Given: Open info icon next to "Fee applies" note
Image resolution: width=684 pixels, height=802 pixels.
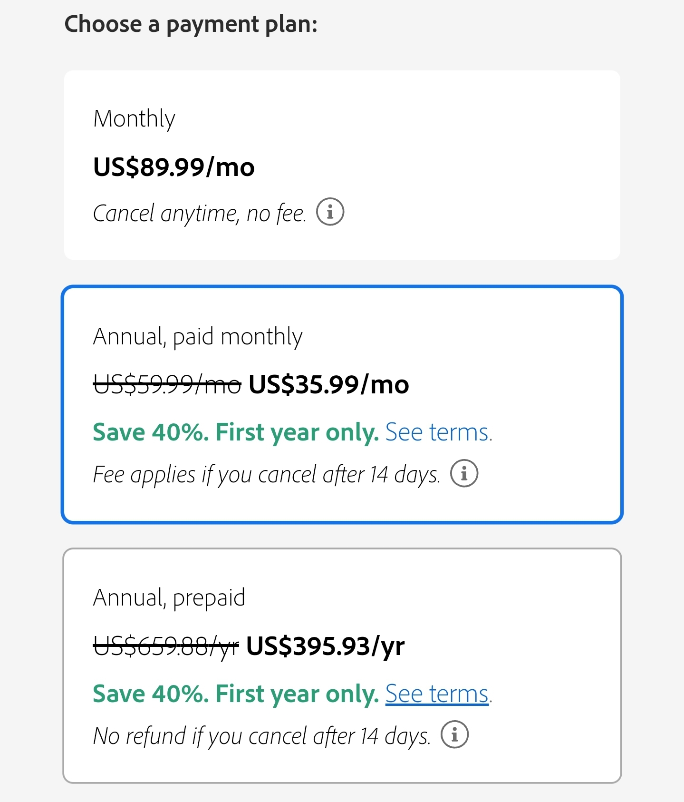Looking at the screenshot, I should [x=464, y=473].
